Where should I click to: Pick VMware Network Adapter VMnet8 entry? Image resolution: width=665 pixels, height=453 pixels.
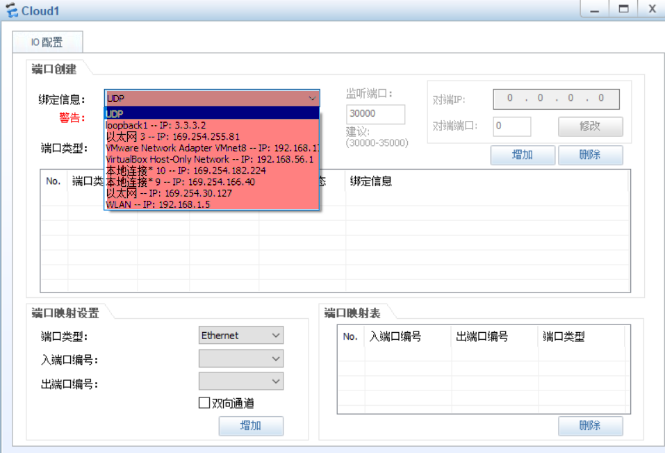[x=212, y=148]
